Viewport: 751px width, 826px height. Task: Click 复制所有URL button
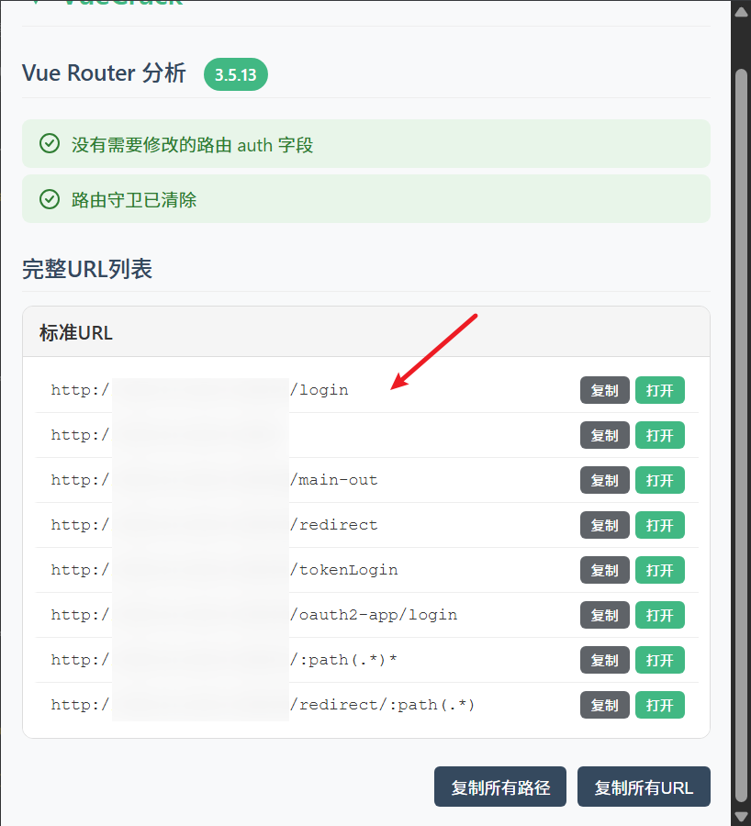point(644,787)
